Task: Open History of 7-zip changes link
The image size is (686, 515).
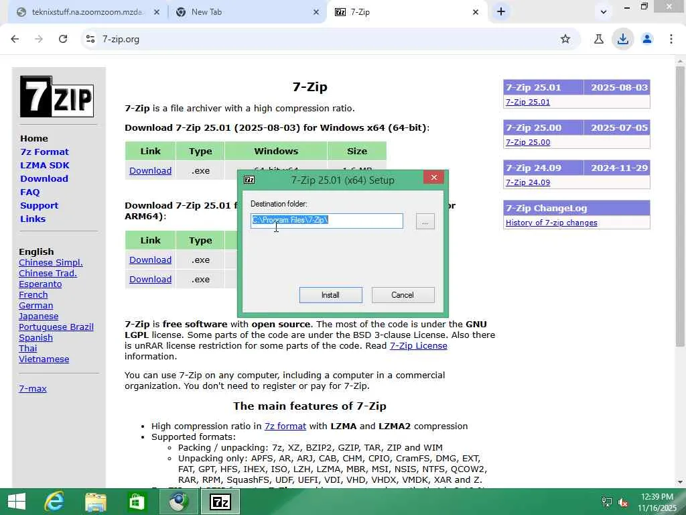Action: pyautogui.click(x=551, y=223)
